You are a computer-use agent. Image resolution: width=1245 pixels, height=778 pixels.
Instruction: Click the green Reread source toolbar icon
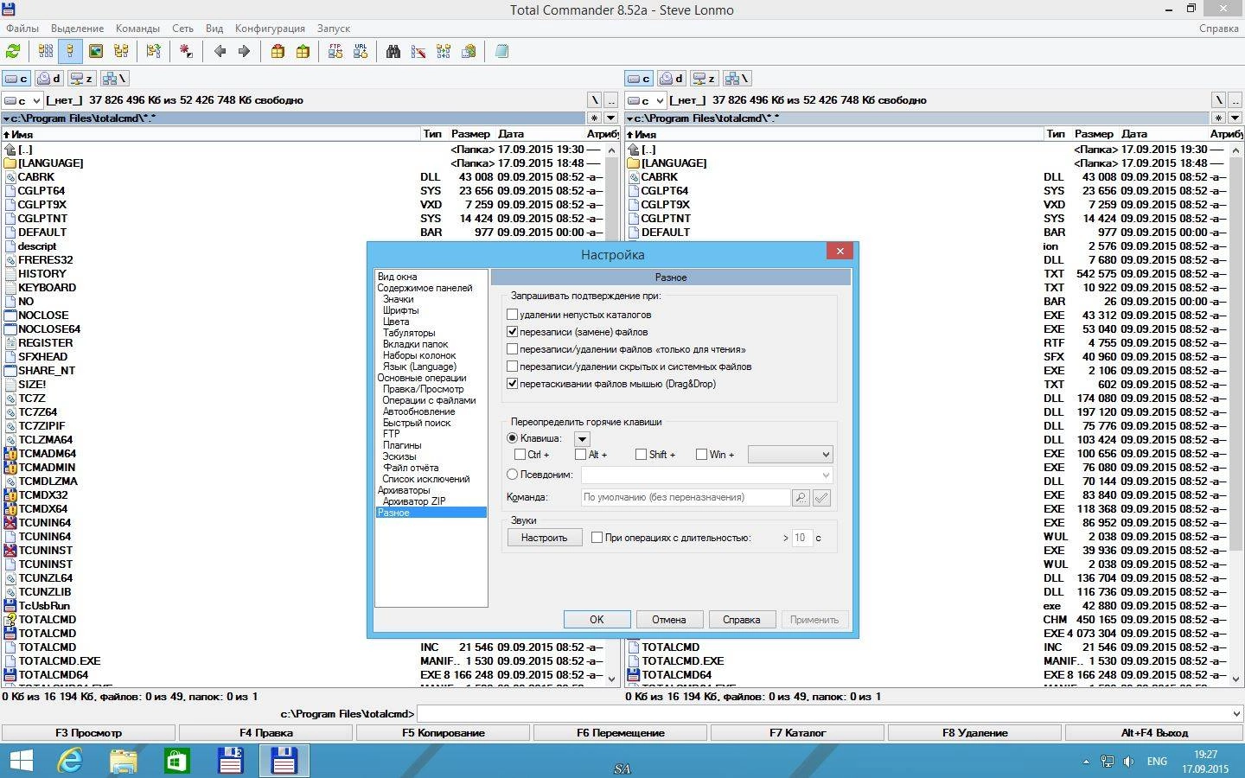coord(13,52)
